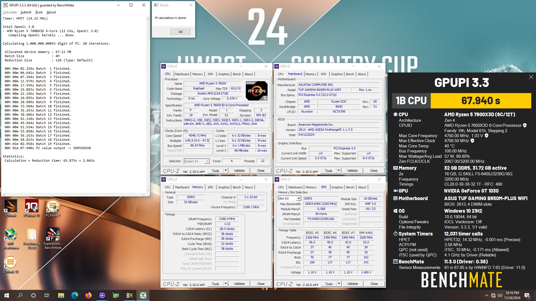Open the 3DMark 11 desktop icon
This screenshot has width=536, height=301.
point(10,265)
